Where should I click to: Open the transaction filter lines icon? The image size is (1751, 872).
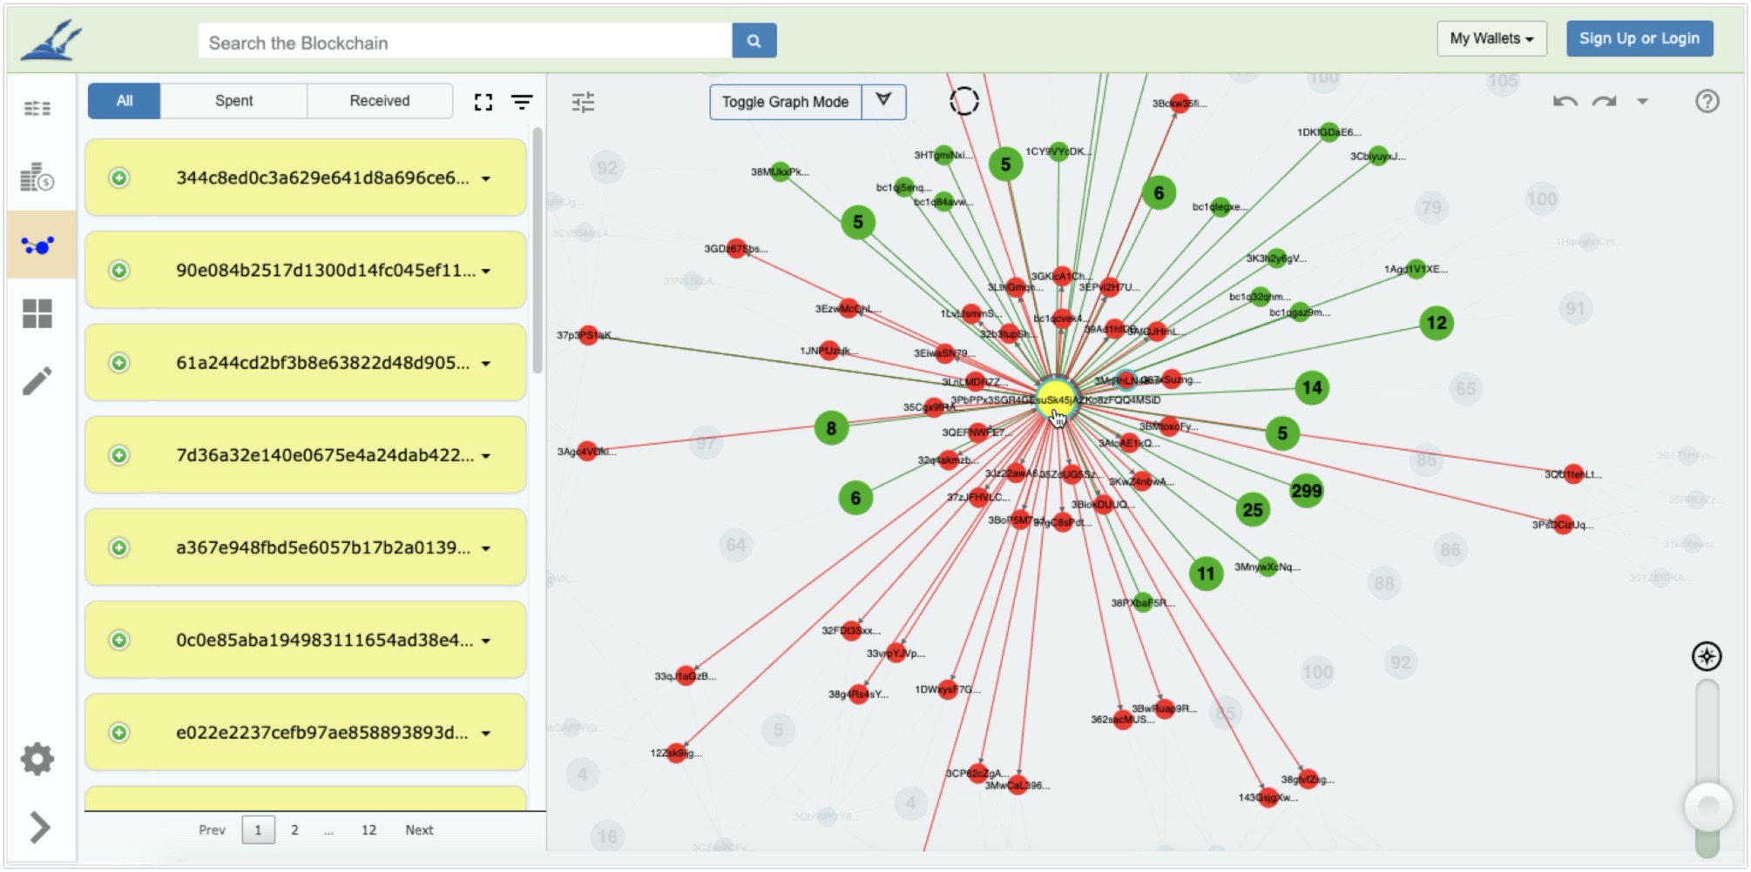pos(522,103)
